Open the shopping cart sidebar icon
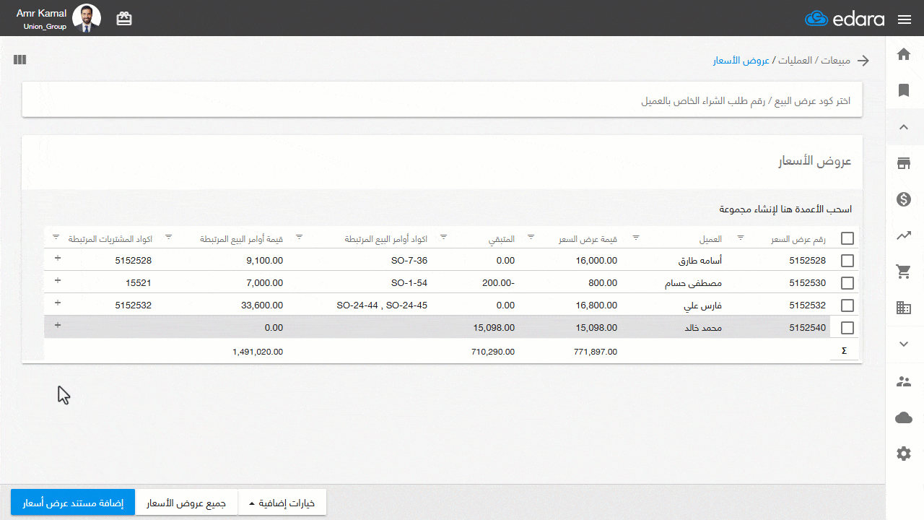This screenshot has width=924, height=520. pyautogui.click(x=904, y=272)
